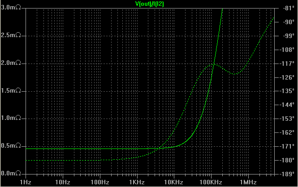Click the 1Hz frequency axis label
Screen dimensions: 298x187
point(26,183)
